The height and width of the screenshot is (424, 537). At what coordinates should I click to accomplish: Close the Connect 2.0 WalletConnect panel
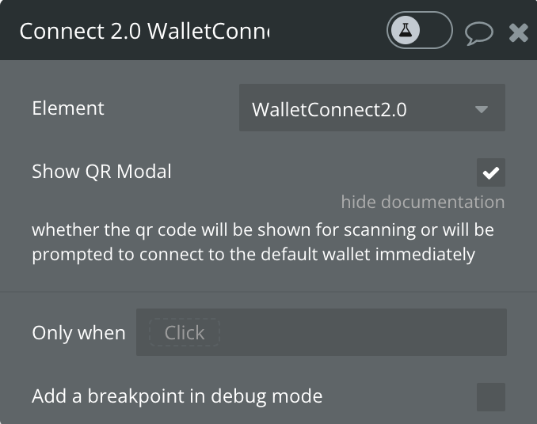(x=518, y=32)
